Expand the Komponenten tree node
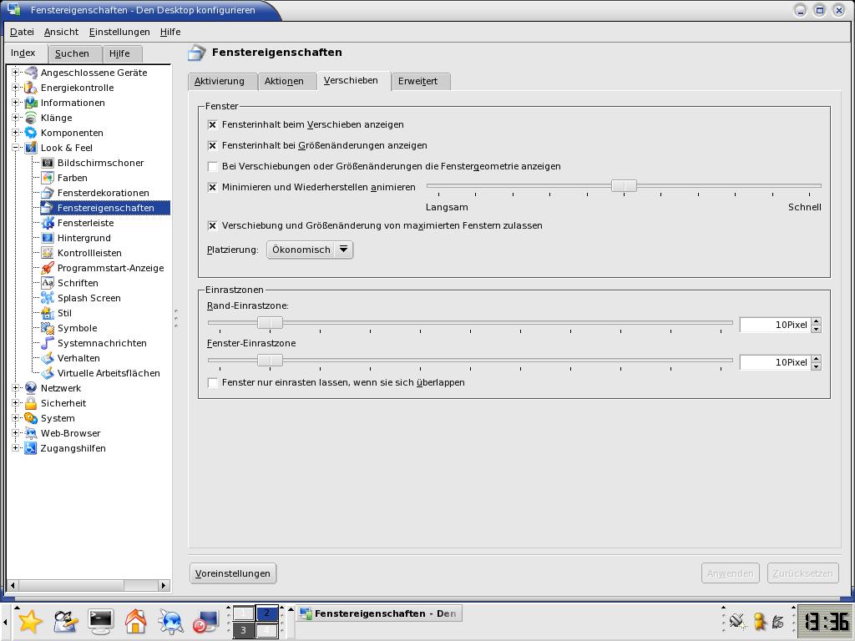 (x=16, y=133)
